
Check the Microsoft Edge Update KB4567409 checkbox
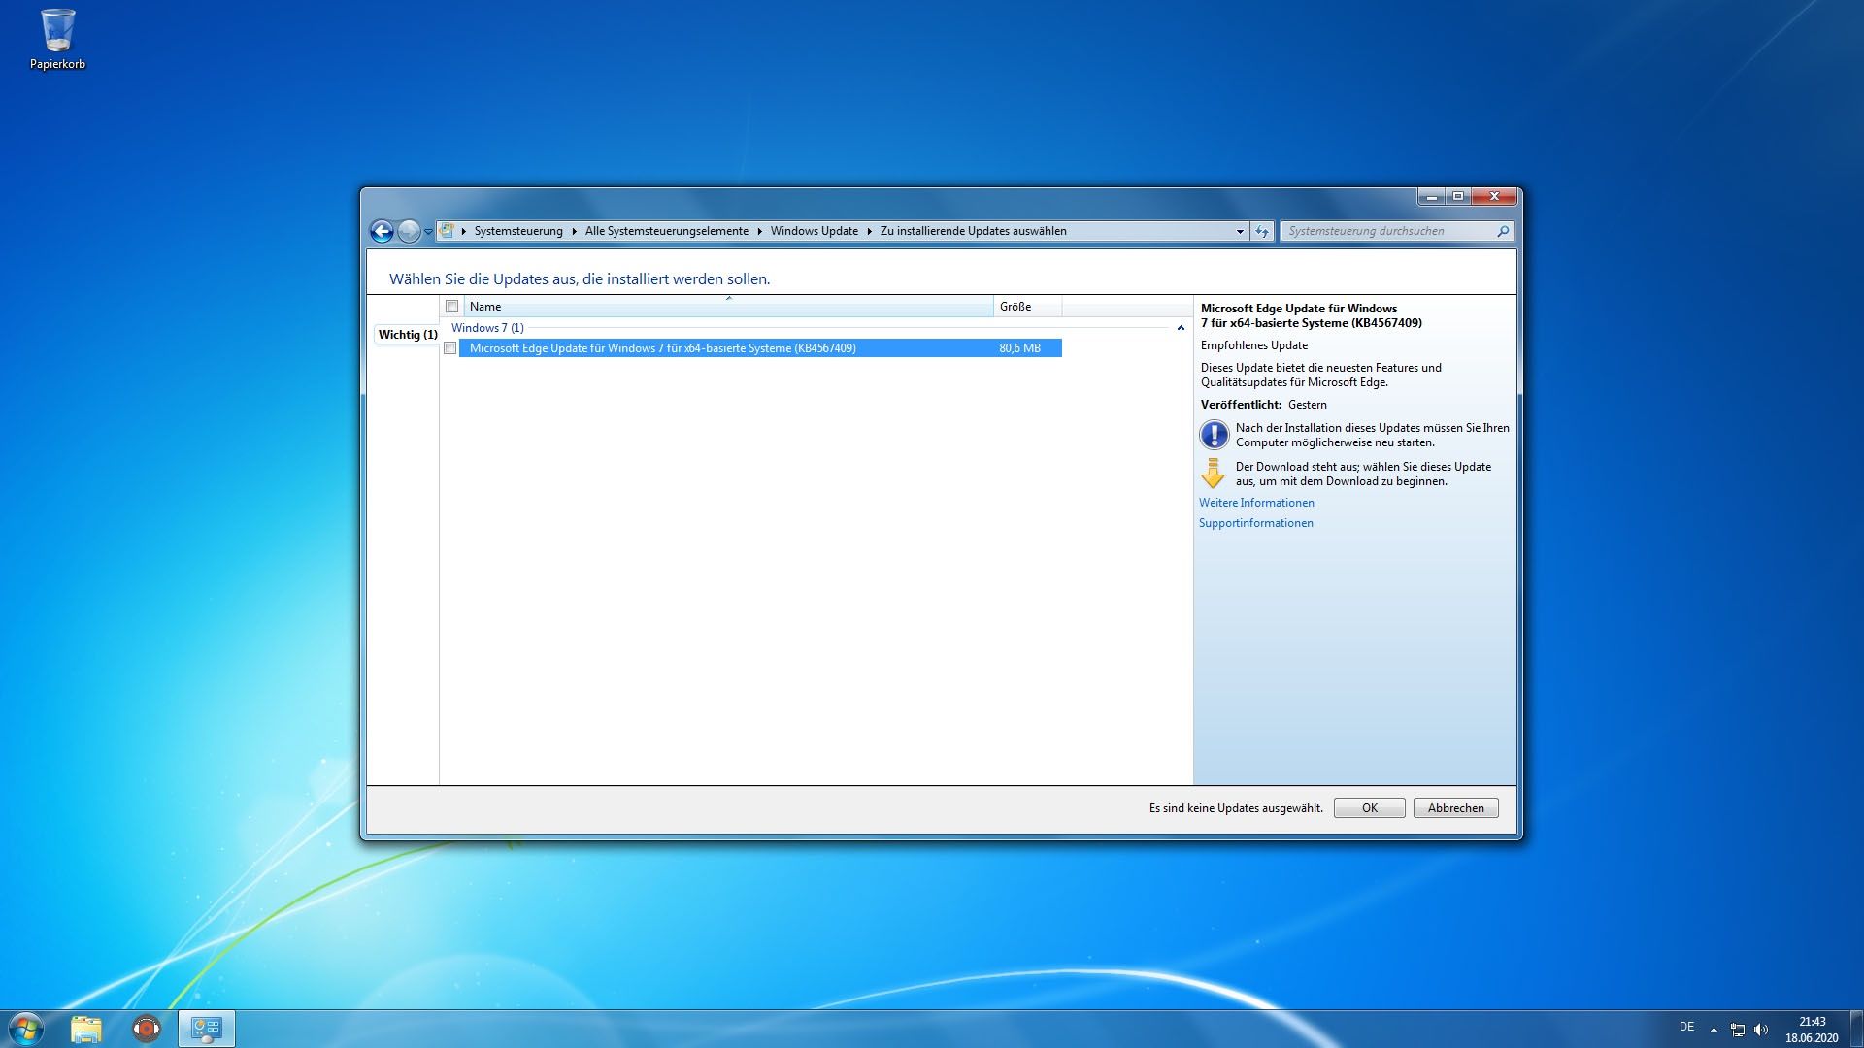(x=450, y=348)
